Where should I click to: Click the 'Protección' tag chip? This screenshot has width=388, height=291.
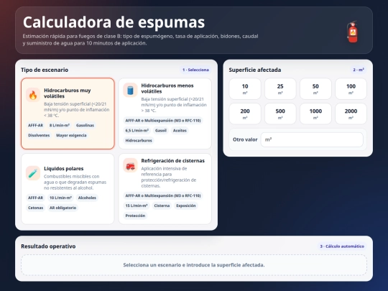click(135, 216)
